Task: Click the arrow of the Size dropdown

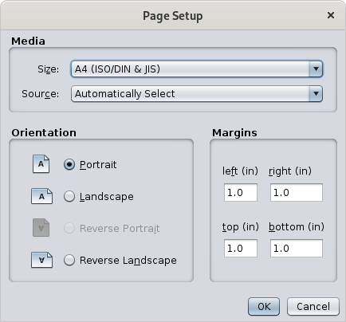Action: click(x=316, y=69)
